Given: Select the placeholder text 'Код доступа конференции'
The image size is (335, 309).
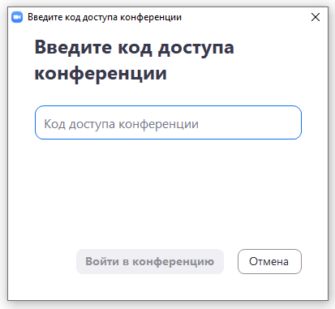Looking at the screenshot, I should (x=122, y=124).
